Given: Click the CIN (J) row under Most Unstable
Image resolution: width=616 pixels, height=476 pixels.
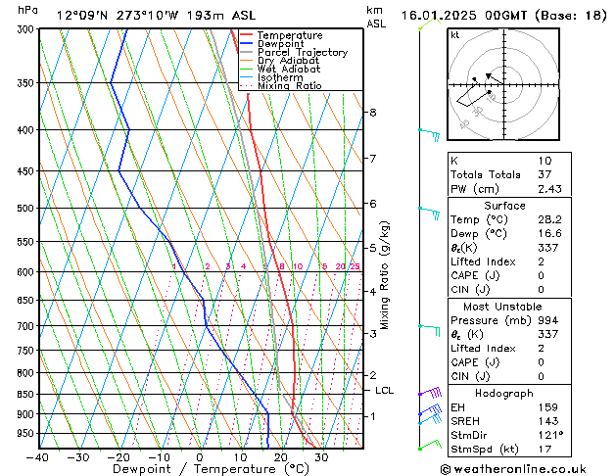Looking at the screenshot, I should click(x=509, y=376).
